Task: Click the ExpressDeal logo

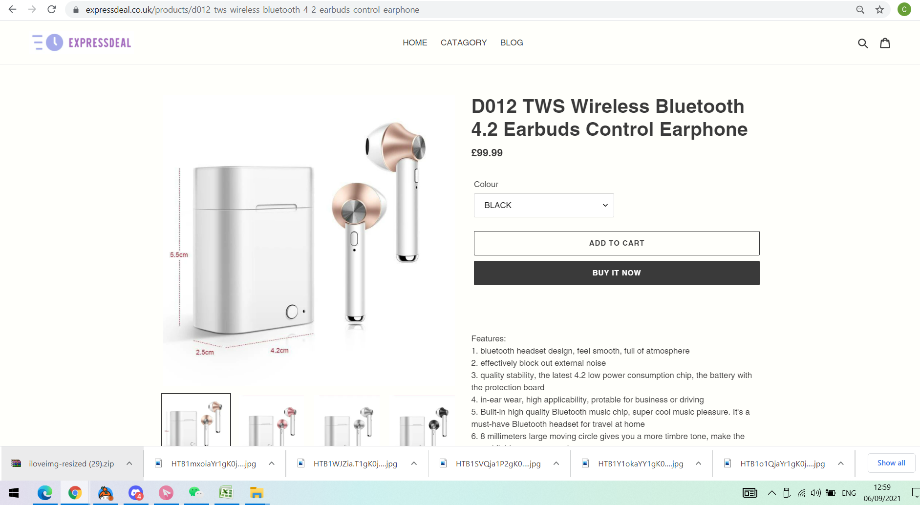Action: tap(82, 42)
